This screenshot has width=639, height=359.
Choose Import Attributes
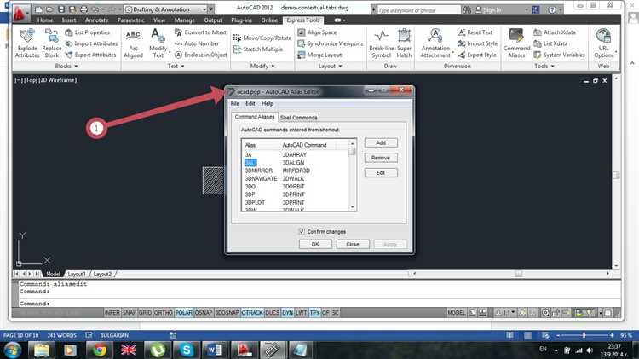click(91, 43)
